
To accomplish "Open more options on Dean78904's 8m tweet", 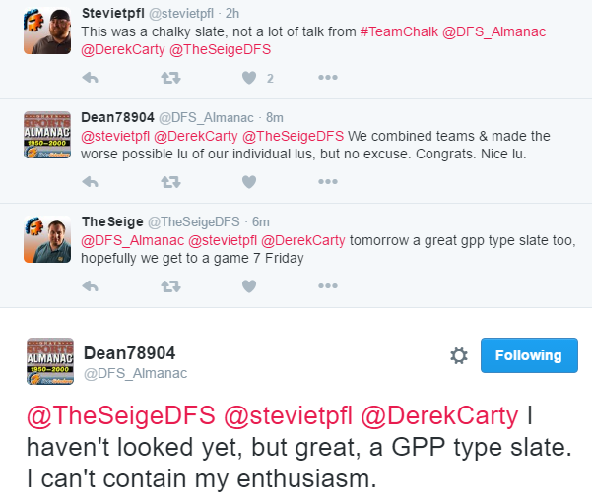I will click(328, 181).
